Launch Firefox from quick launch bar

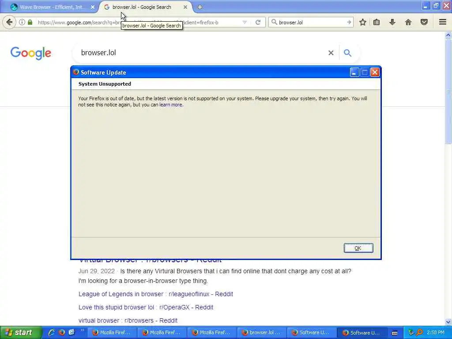(62, 332)
